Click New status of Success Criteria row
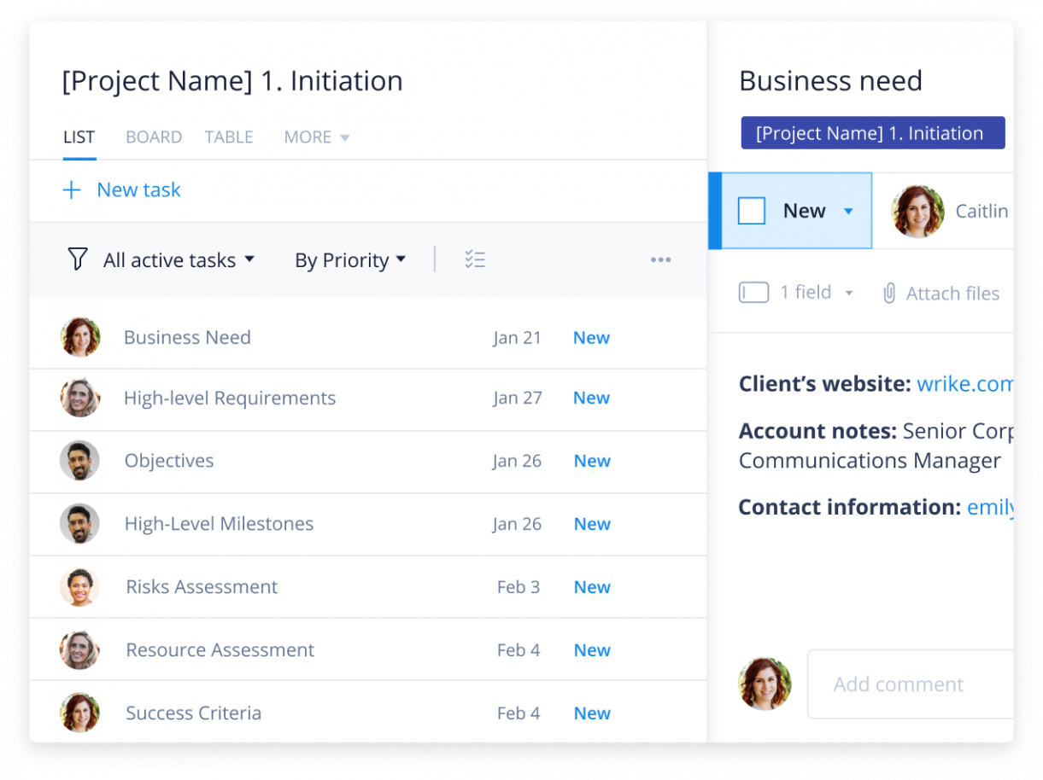This screenshot has height=780, width=1043. (592, 713)
